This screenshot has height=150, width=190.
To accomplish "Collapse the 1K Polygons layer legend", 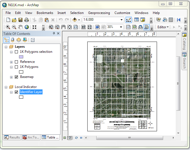I will tap(11, 67).
